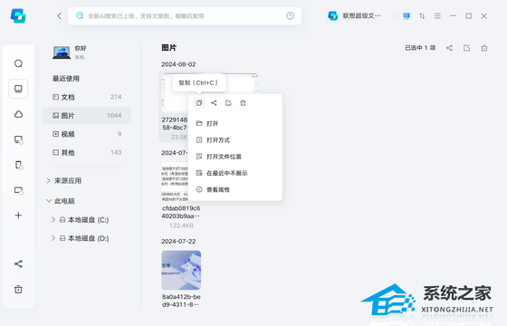
Task: Select 图片 category with 1044 items
Action: (87, 116)
